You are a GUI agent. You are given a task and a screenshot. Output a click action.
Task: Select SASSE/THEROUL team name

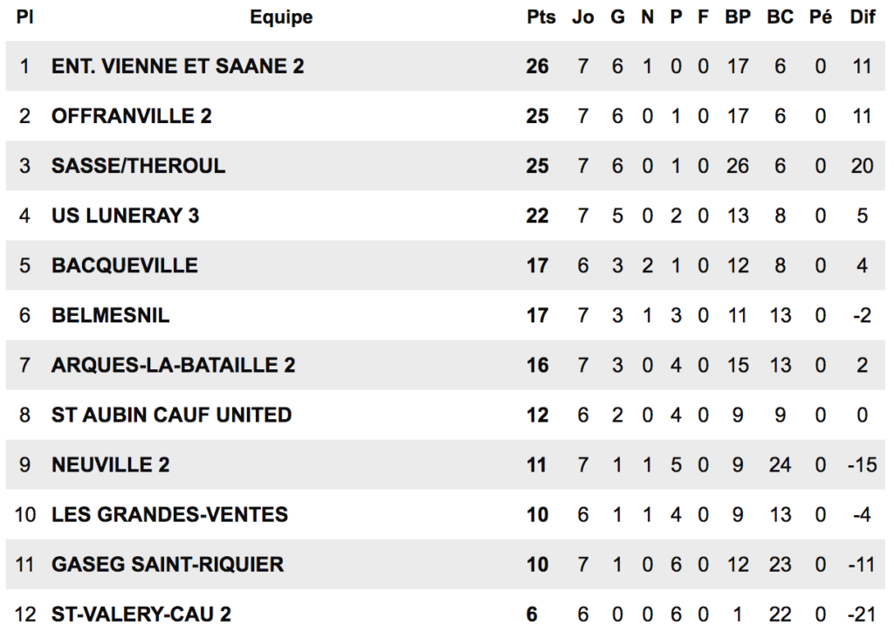[x=138, y=165]
